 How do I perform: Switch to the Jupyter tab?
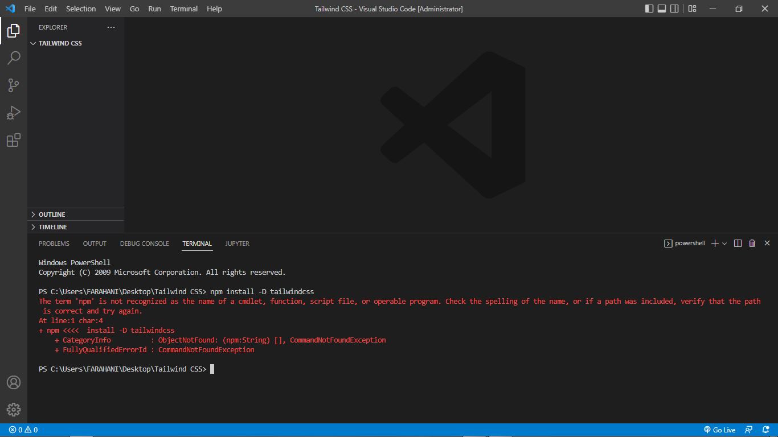point(237,244)
